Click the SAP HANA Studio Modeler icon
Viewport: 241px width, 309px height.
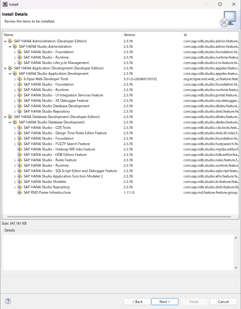tap(20, 181)
